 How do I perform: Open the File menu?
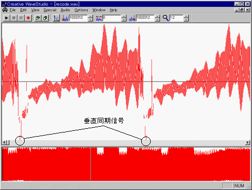tap(13, 10)
